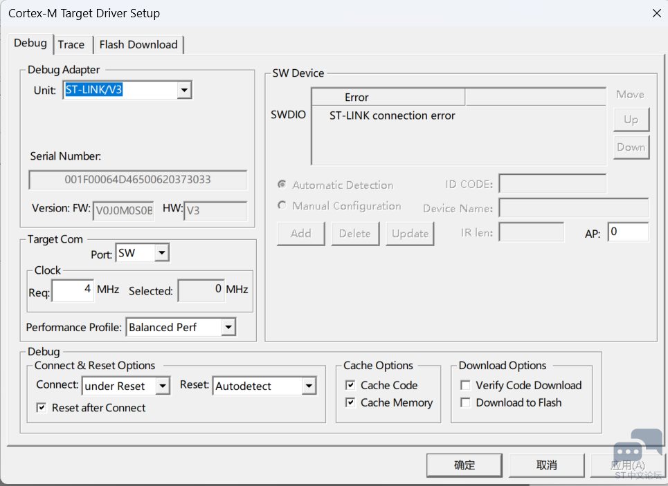Click the 应用(A) apply button
The image size is (668, 486).
pos(628,465)
